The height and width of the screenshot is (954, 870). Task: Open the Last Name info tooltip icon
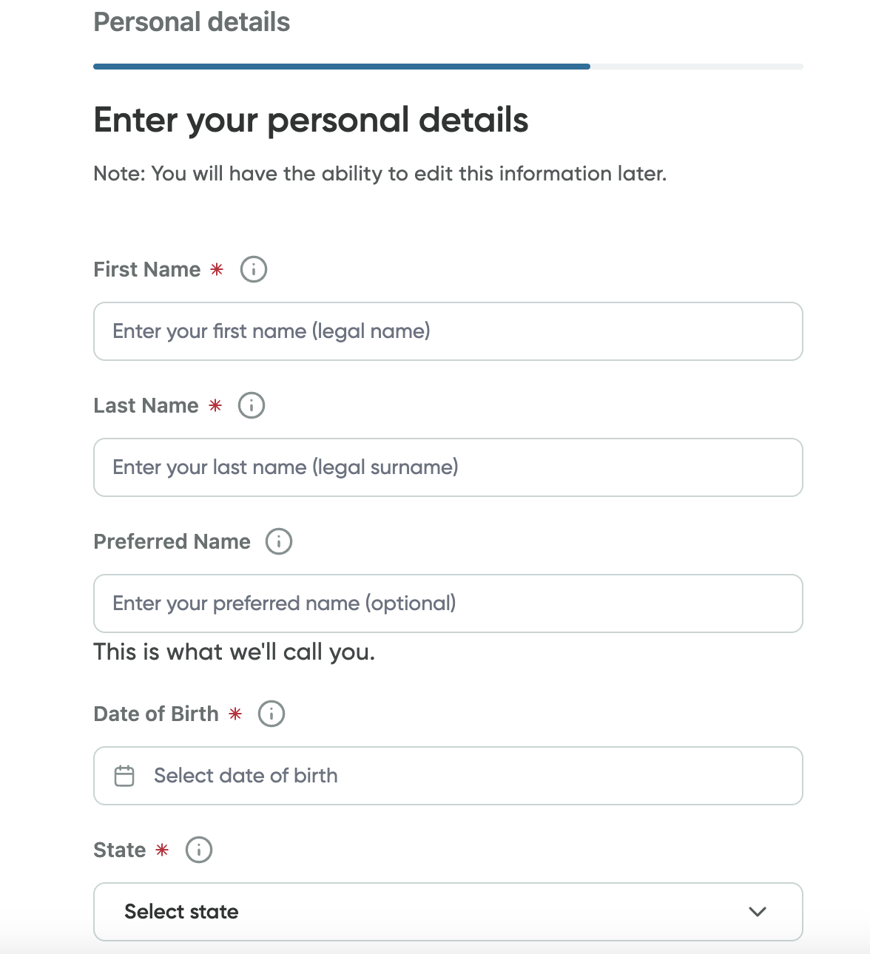click(252, 405)
